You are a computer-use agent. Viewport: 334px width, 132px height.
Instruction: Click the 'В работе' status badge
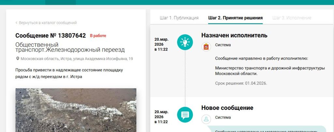coord(98,36)
